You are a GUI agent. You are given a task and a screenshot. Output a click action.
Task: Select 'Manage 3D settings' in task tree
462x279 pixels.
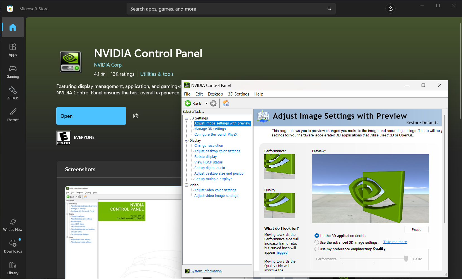210,129
